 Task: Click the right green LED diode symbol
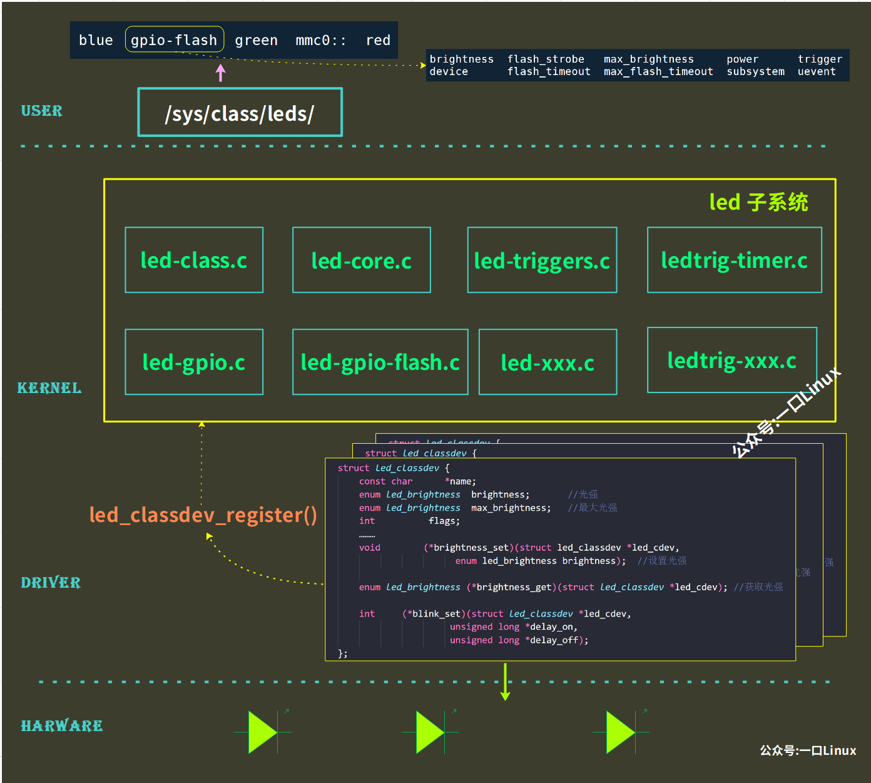pyautogui.click(x=621, y=732)
